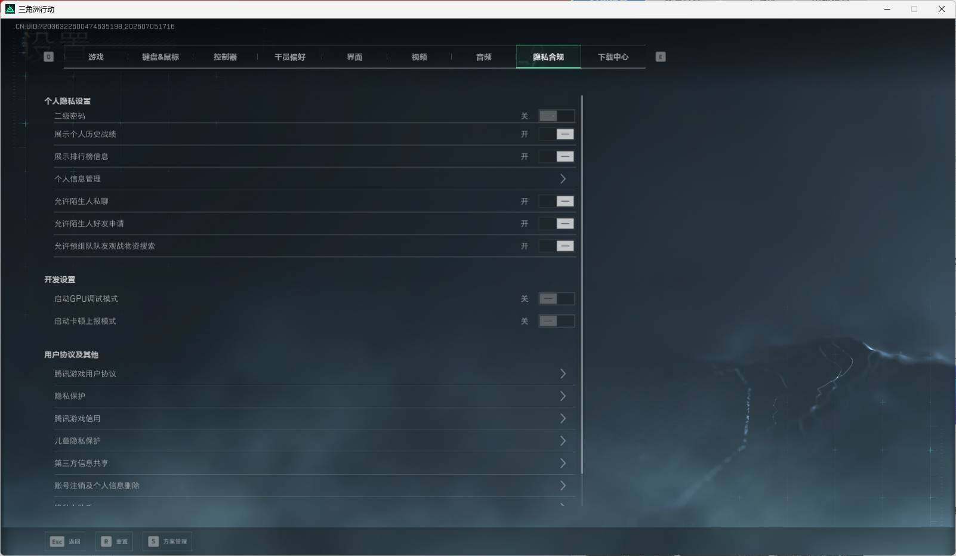Click the 允许陌生人私聊 label
This screenshot has width=956, height=556.
pos(81,201)
